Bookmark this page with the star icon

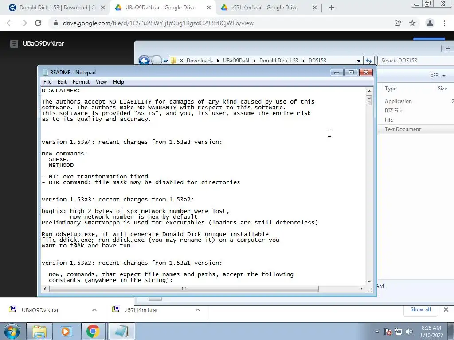412,23
